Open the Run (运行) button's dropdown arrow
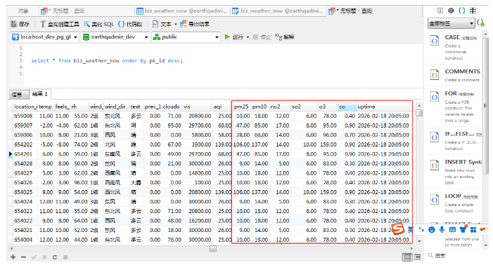The image size is (493, 265). 248,37
